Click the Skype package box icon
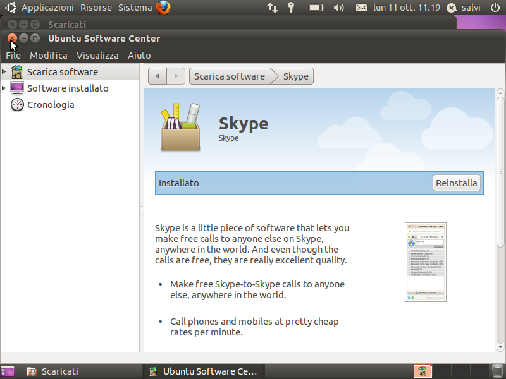Viewport: 506px width, 379px height. point(181,128)
